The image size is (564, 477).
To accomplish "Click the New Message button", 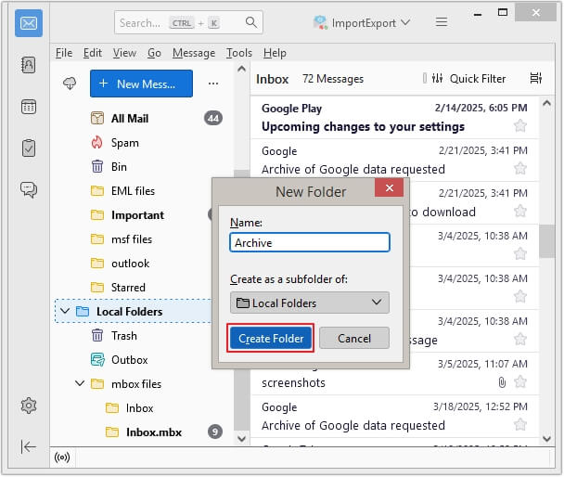I will point(141,84).
